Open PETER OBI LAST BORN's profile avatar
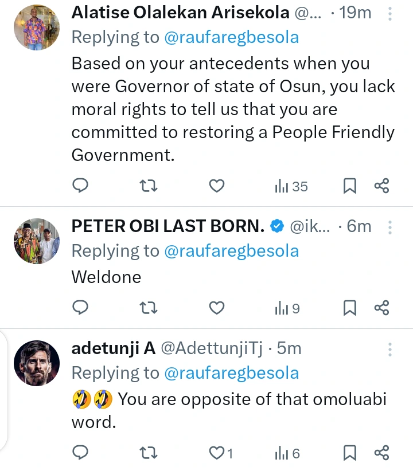Viewport: 413px width, 471px height. (37, 241)
